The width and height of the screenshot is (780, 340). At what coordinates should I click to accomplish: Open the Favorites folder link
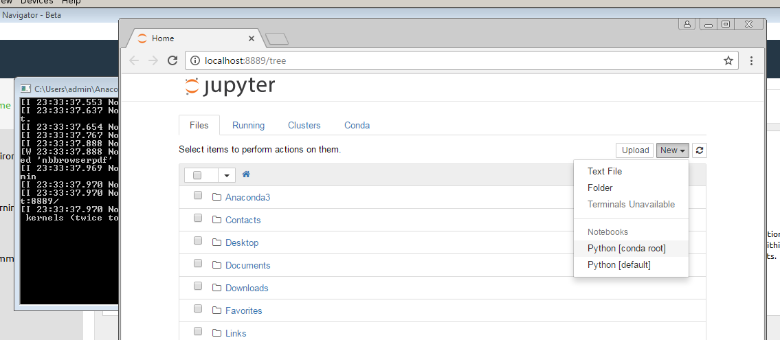244,310
